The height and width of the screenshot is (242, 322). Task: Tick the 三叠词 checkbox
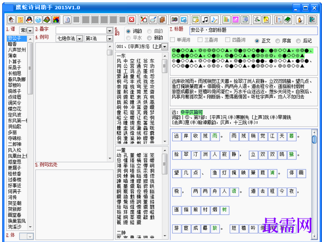click(200, 39)
